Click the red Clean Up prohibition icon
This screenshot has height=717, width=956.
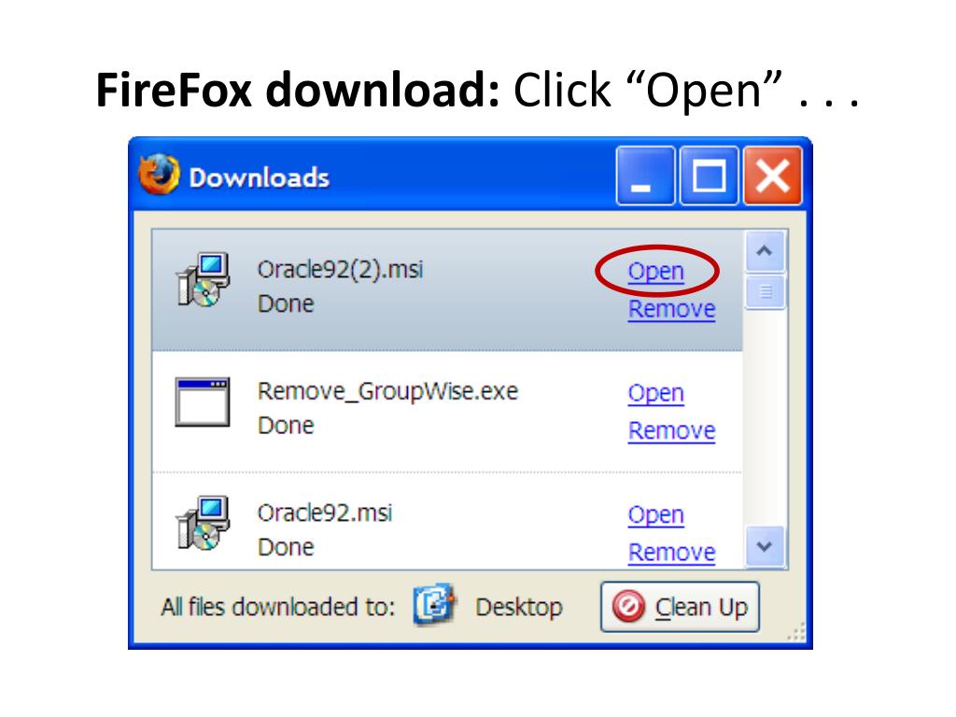[x=628, y=607]
